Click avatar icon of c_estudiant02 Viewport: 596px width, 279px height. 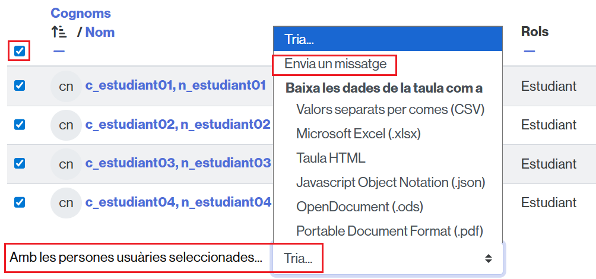[66, 125]
